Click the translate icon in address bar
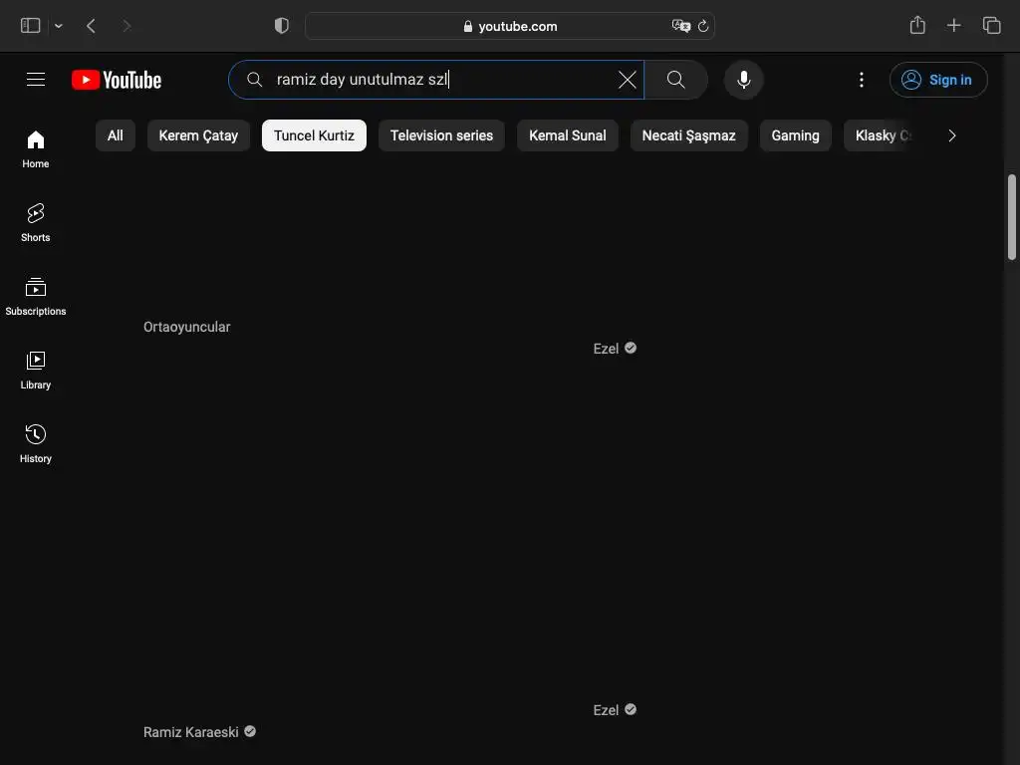Screen dimensions: 1020x765 tap(680, 26)
